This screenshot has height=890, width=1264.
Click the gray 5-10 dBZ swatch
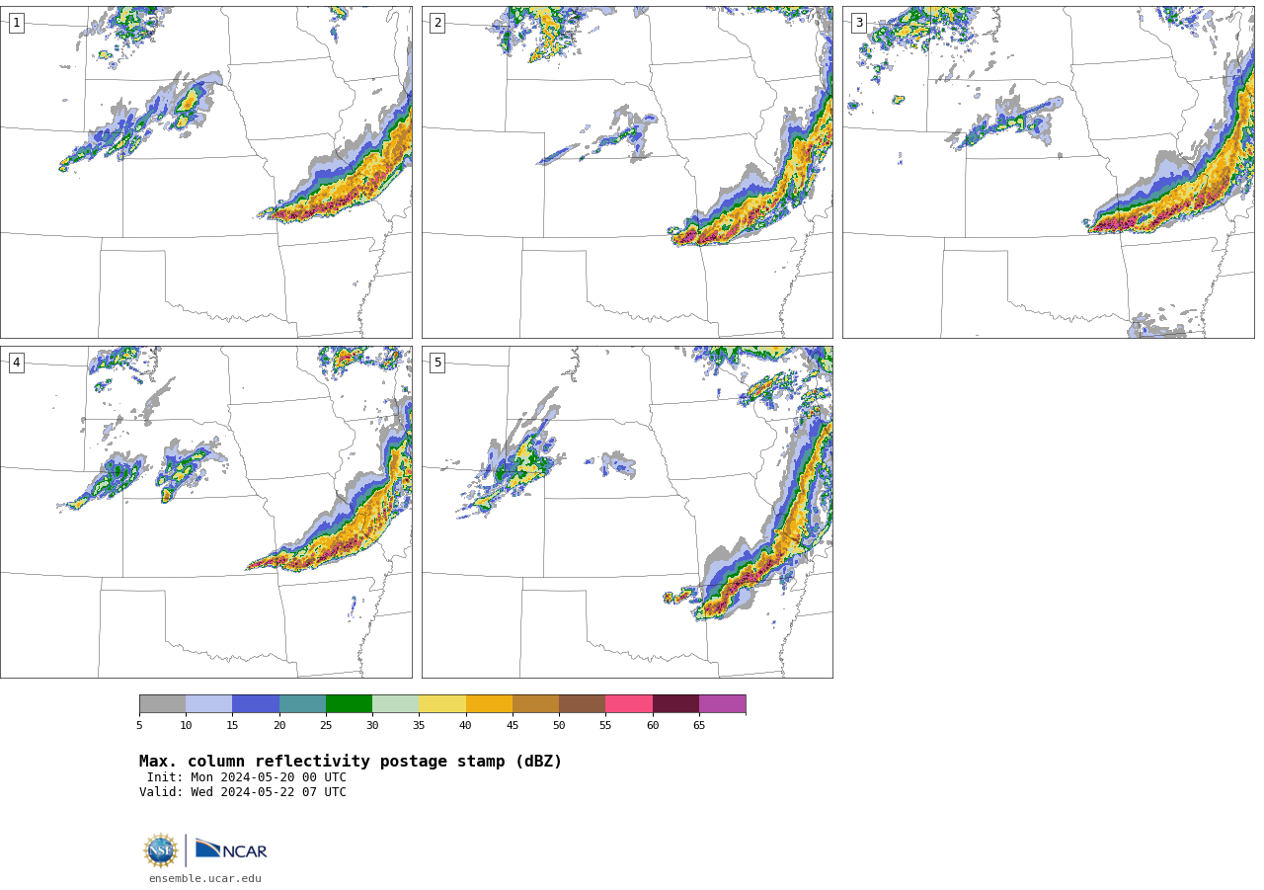point(163,704)
